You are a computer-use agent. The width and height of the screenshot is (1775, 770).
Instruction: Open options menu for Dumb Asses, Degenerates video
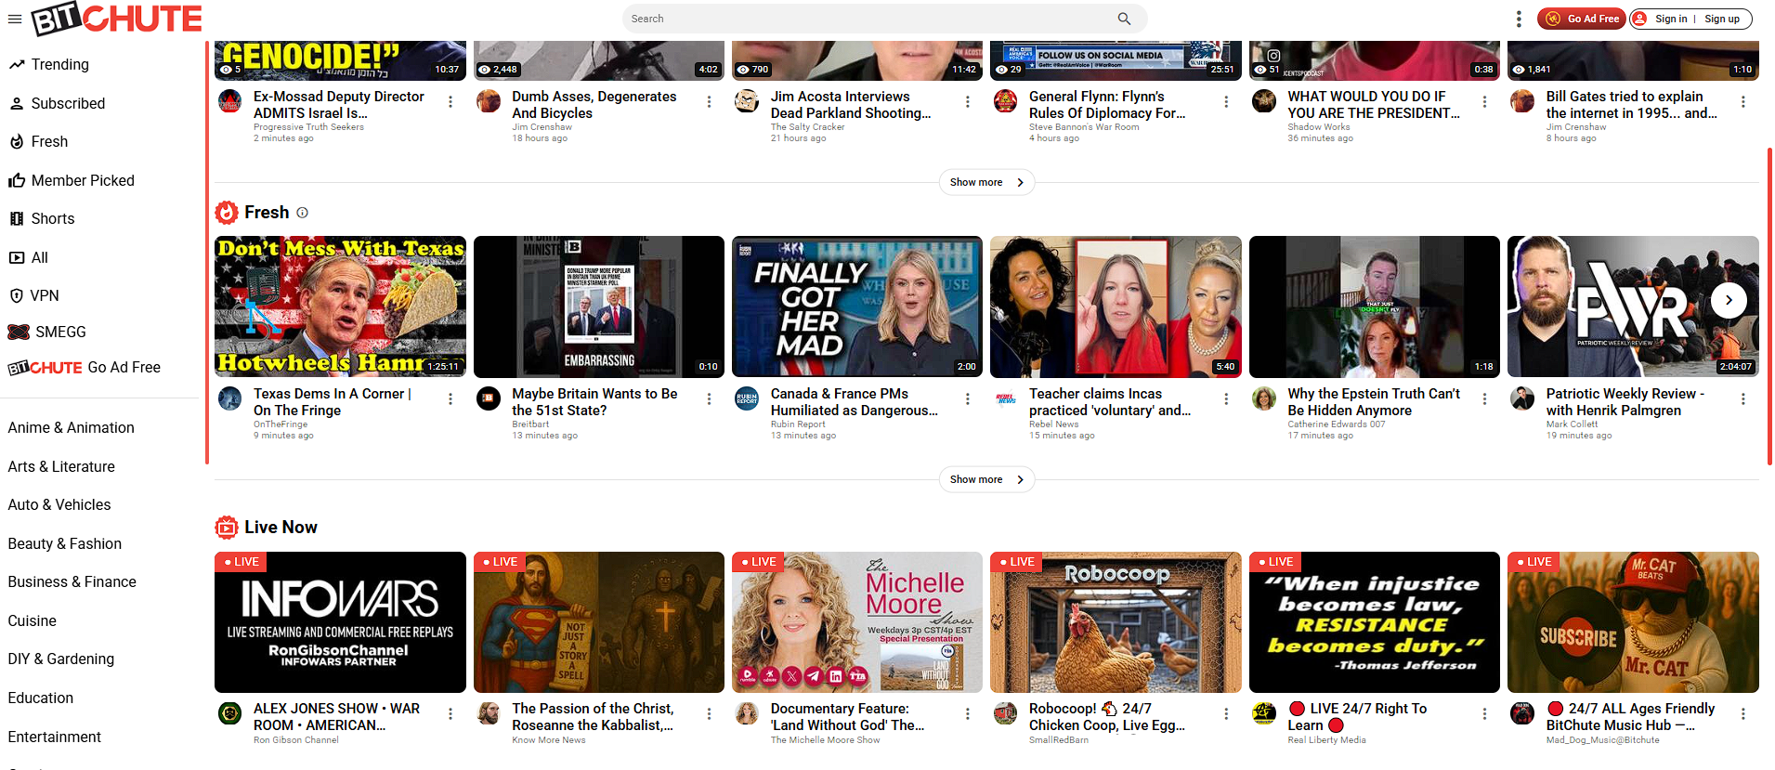coord(709,102)
